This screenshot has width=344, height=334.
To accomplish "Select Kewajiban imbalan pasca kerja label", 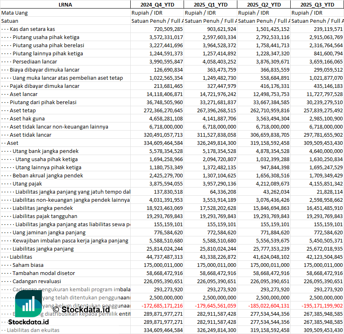I will point(70,240).
